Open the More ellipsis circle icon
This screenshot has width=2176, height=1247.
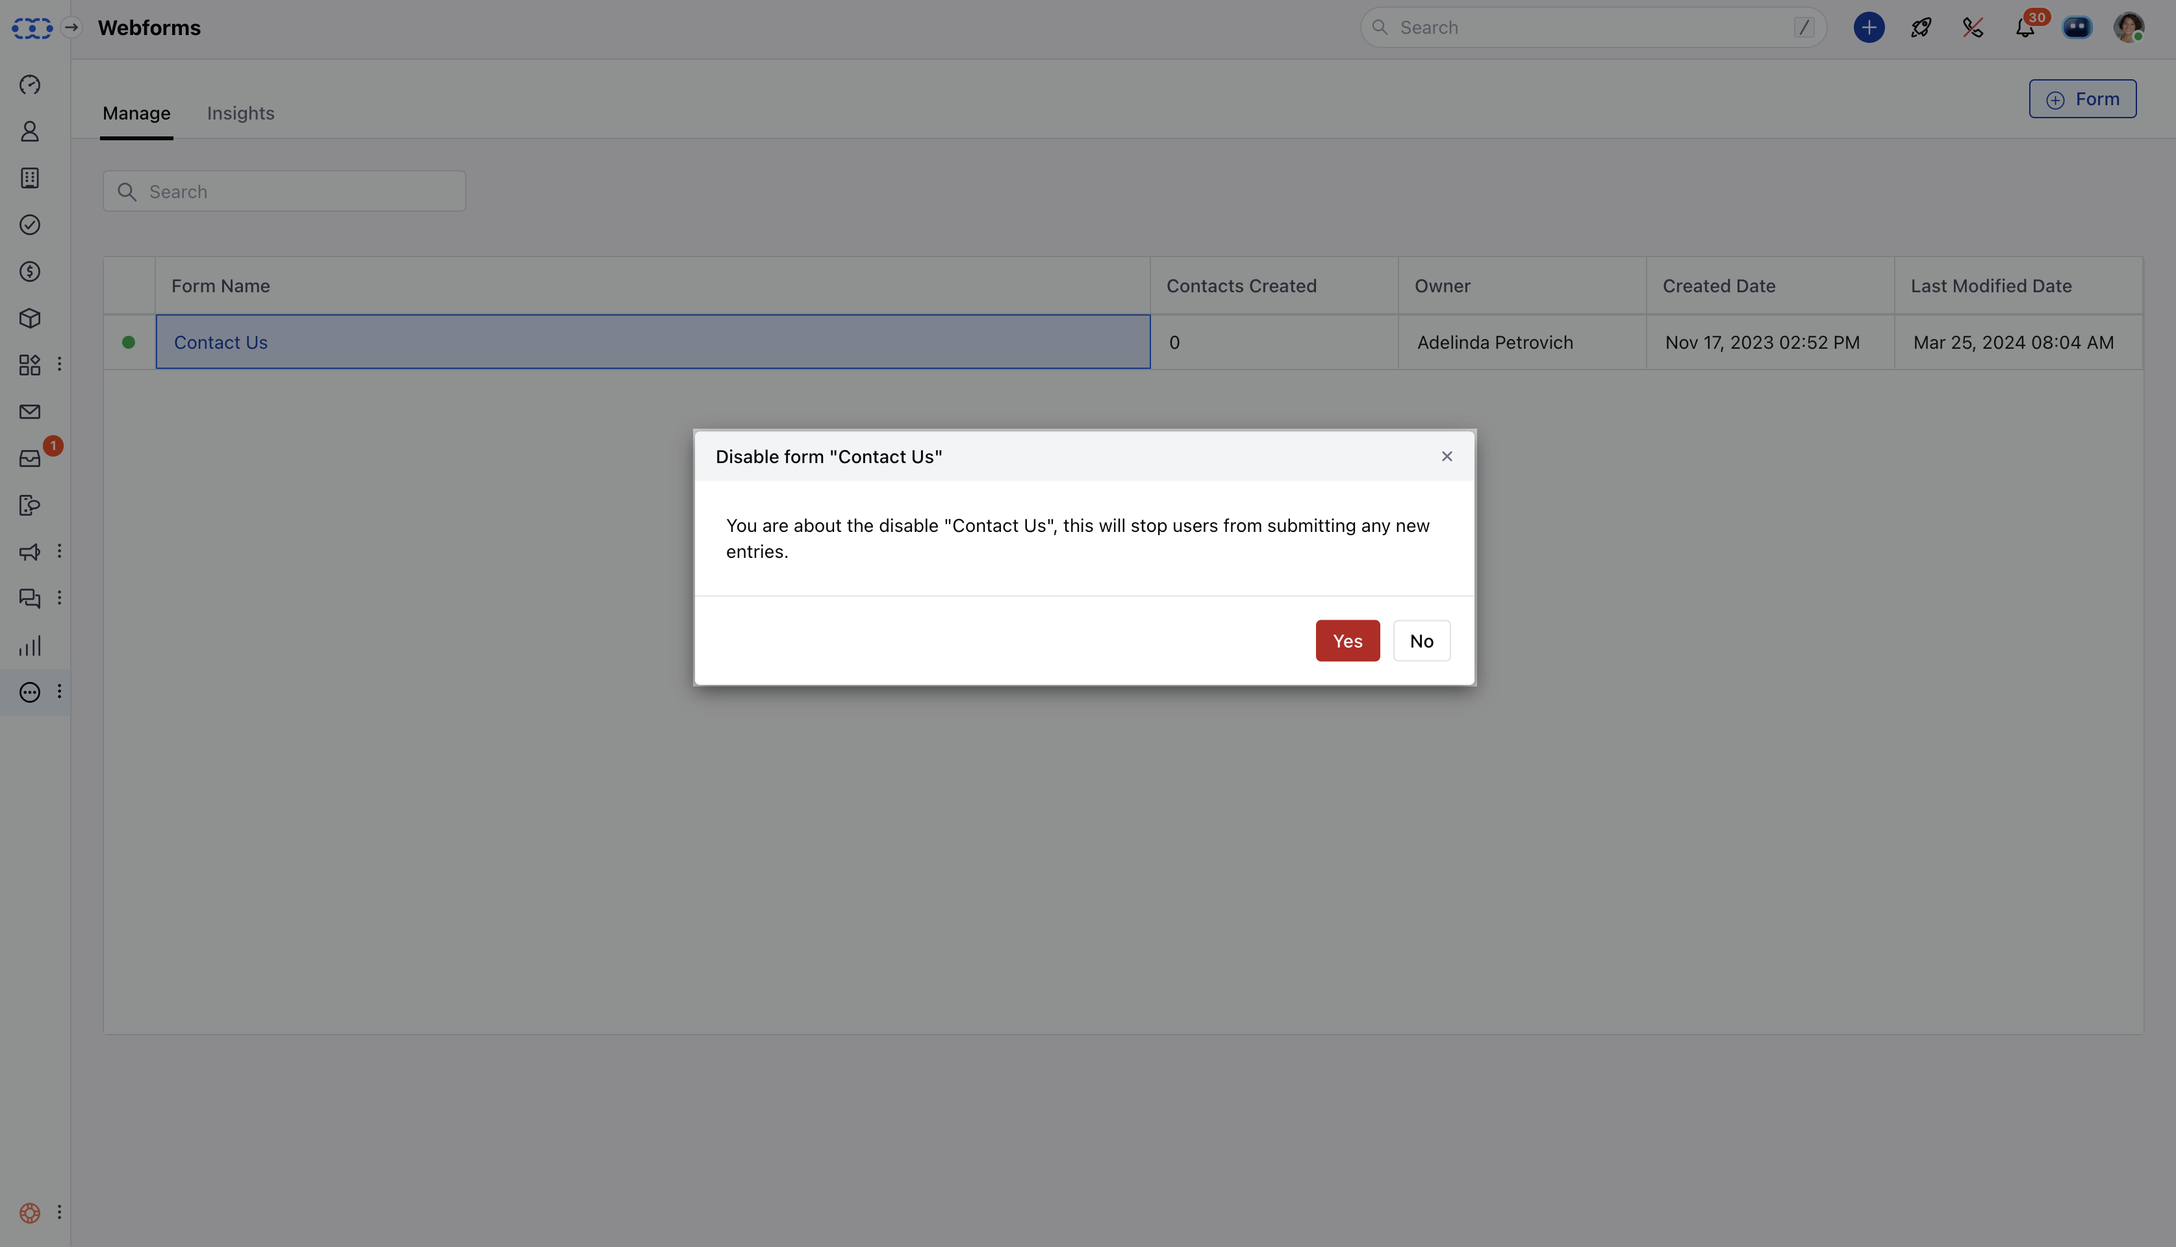[x=30, y=692]
